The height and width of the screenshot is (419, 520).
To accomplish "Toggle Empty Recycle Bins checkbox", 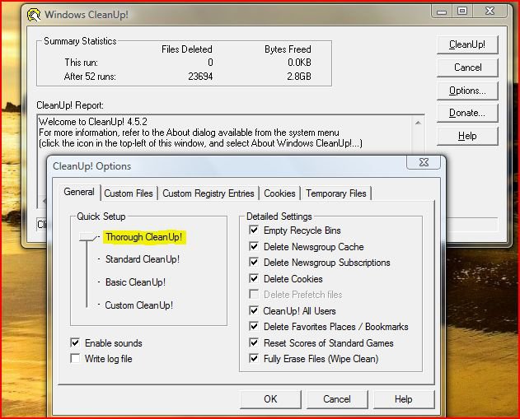I will tap(254, 230).
